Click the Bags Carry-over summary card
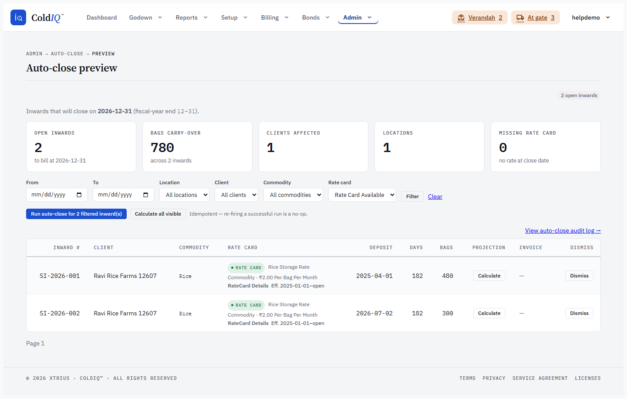 pos(197,146)
